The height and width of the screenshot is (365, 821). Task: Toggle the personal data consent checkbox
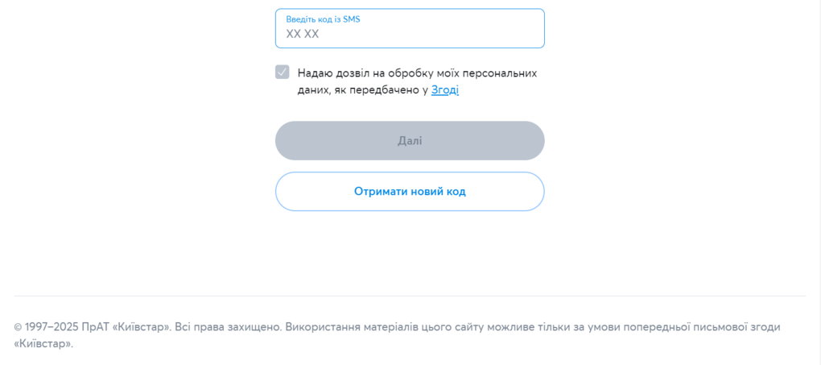point(282,72)
